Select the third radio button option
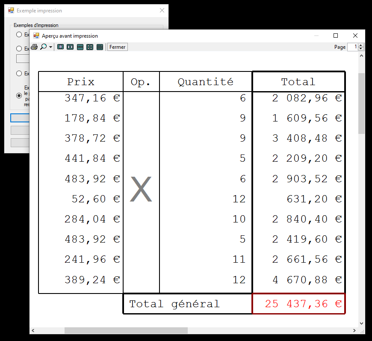372x341 pixels. [x=19, y=74]
